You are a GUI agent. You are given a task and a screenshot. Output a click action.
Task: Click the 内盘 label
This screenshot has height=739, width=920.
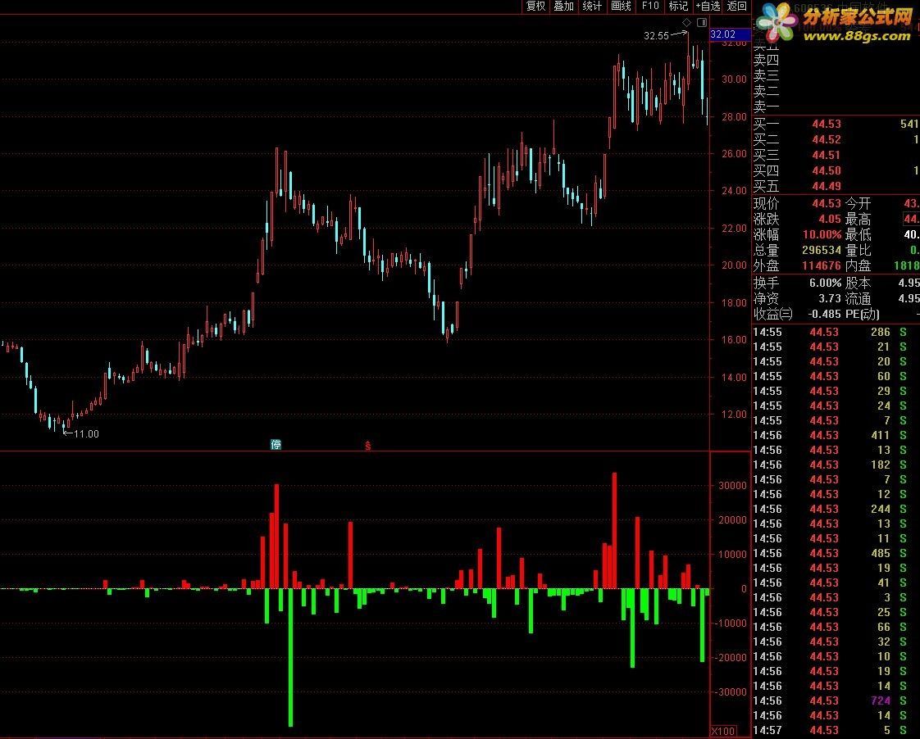click(x=858, y=266)
